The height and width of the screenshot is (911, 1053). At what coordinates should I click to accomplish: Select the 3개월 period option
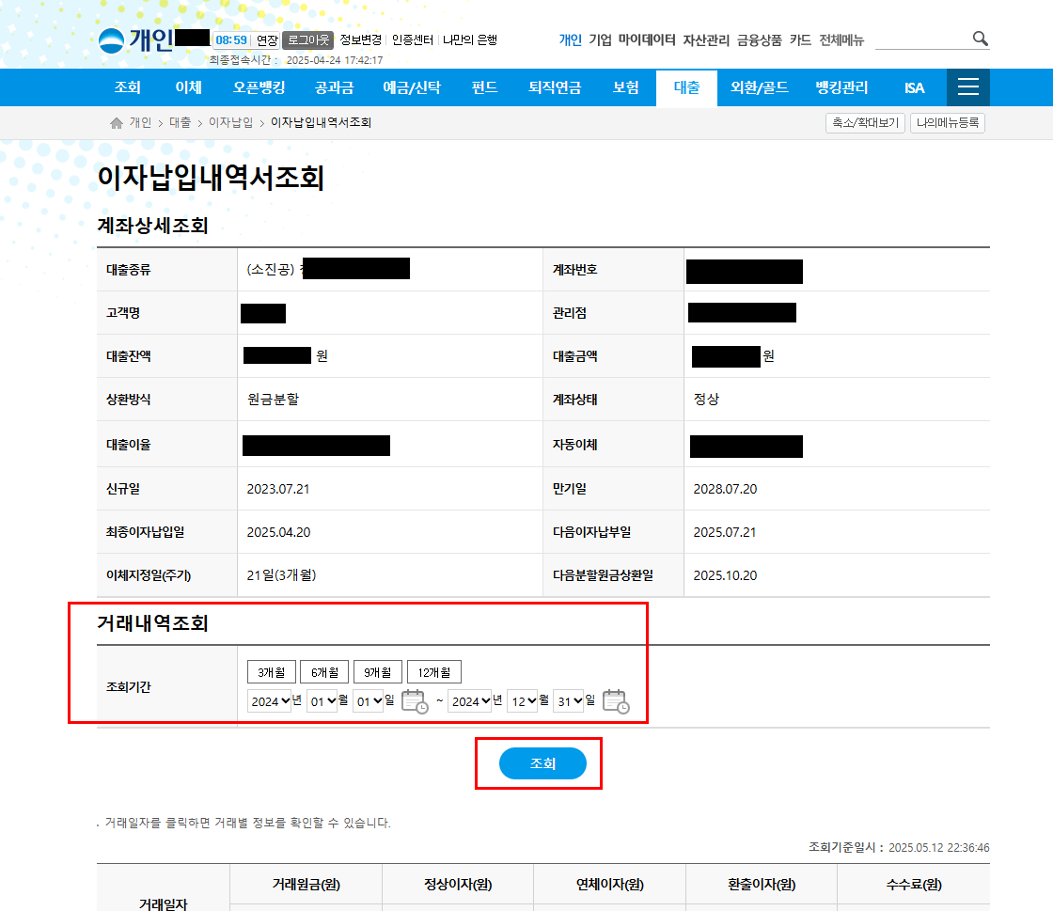(x=272, y=671)
